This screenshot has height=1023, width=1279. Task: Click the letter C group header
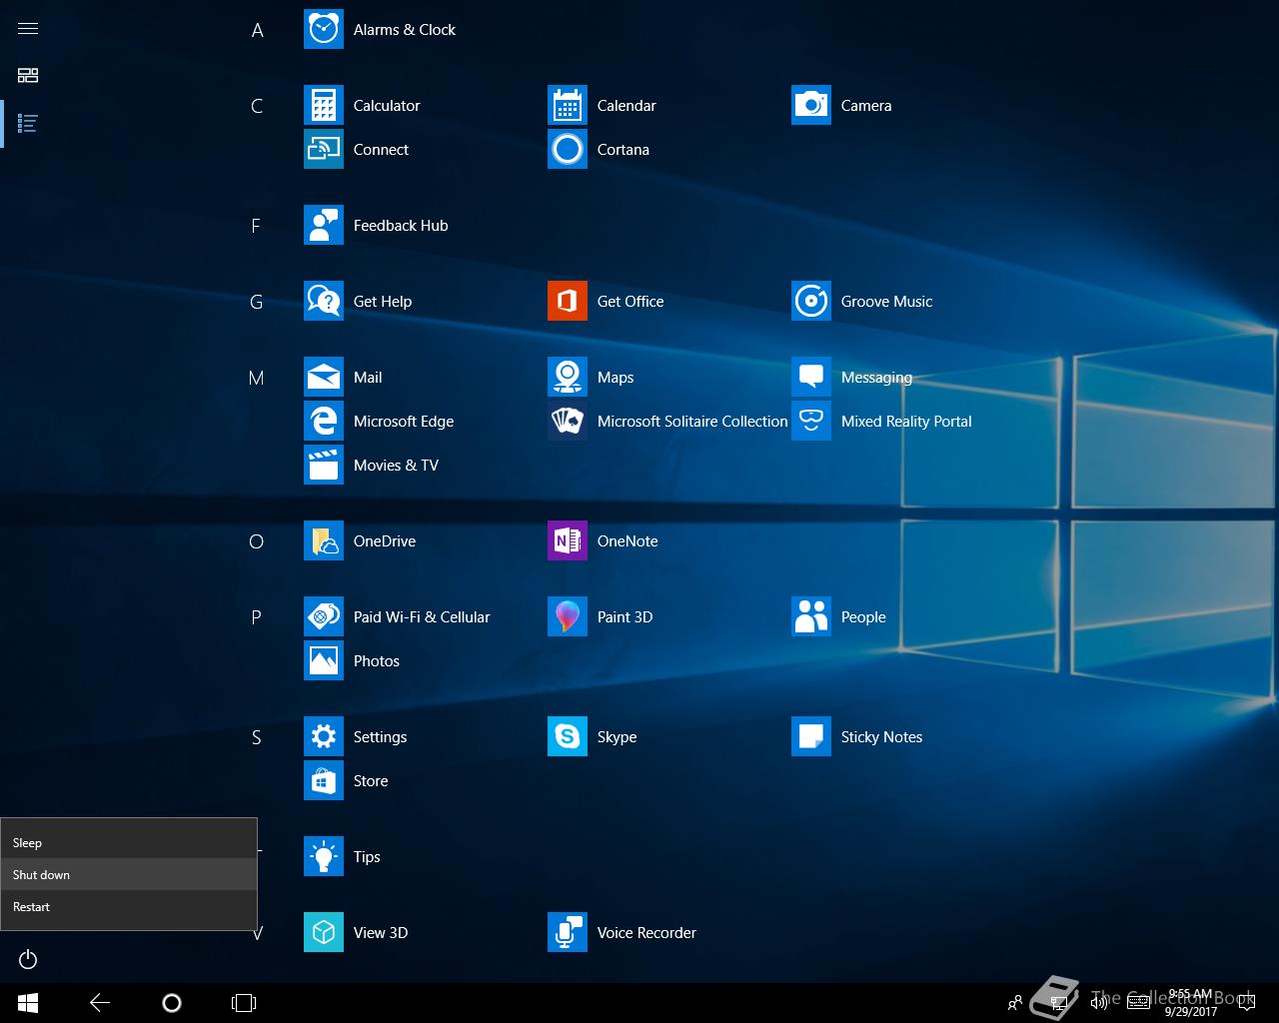click(257, 106)
